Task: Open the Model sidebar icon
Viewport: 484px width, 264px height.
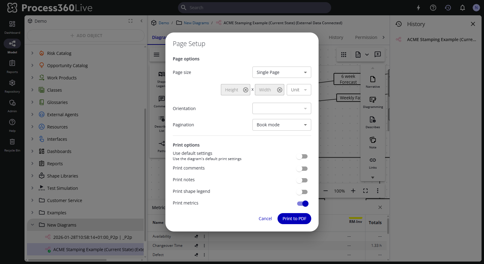Action: pyautogui.click(x=12, y=47)
